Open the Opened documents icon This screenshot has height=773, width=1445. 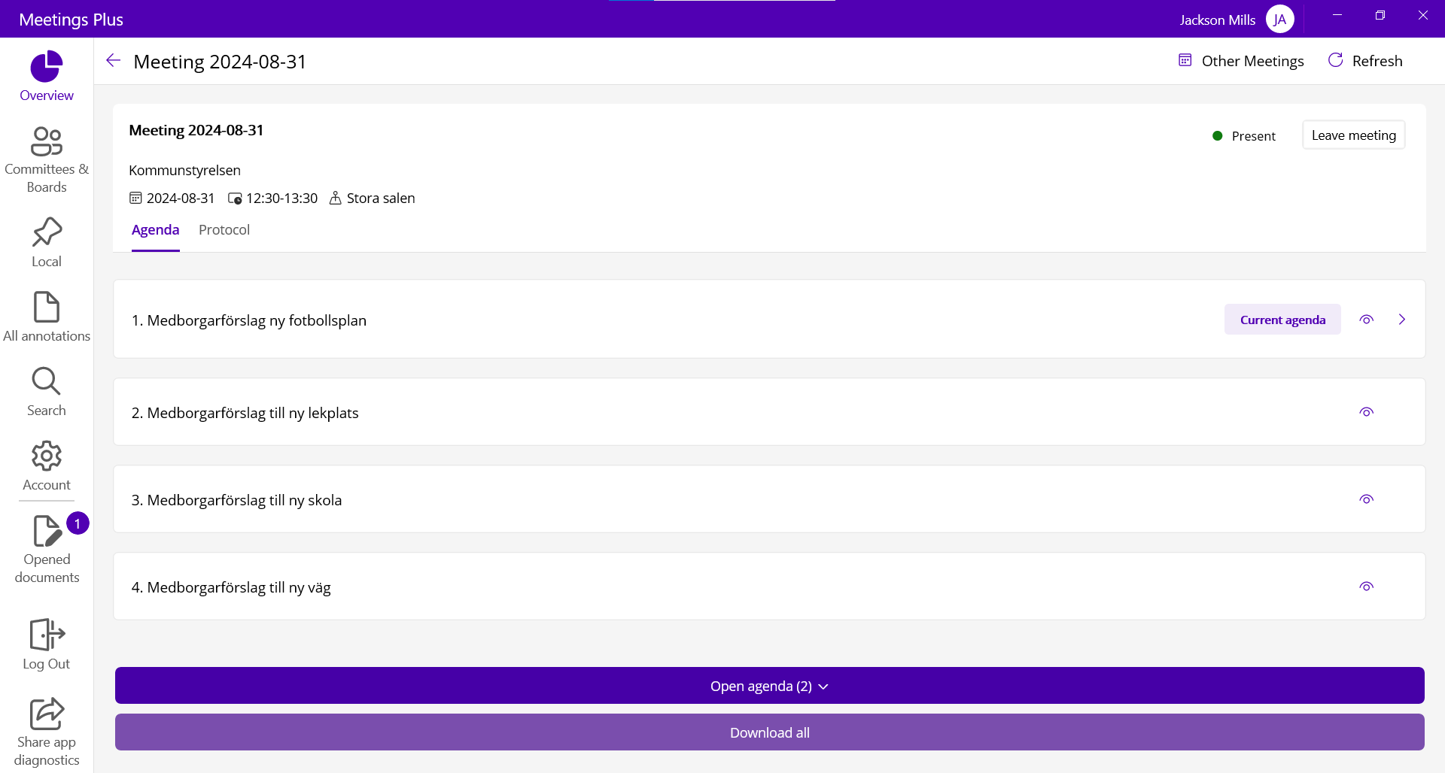(x=47, y=531)
